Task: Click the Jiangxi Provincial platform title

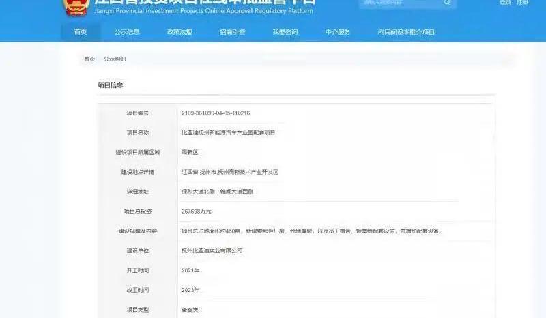Action: 203,11
